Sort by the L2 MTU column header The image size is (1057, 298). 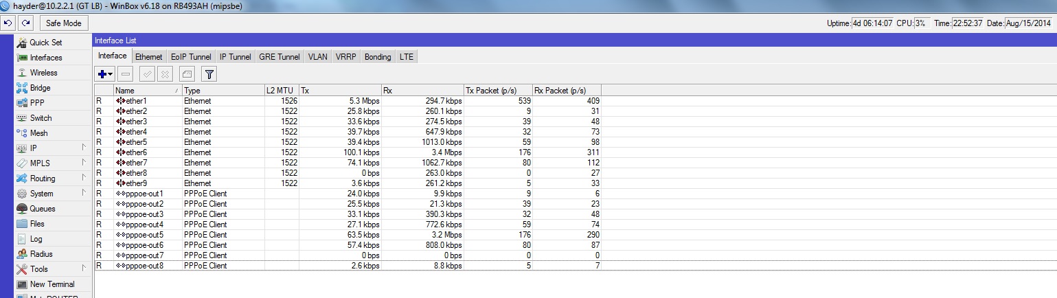pos(282,91)
